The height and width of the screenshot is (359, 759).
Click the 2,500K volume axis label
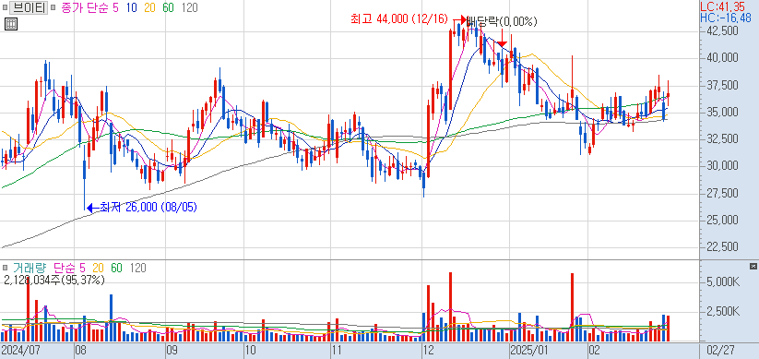(x=723, y=312)
